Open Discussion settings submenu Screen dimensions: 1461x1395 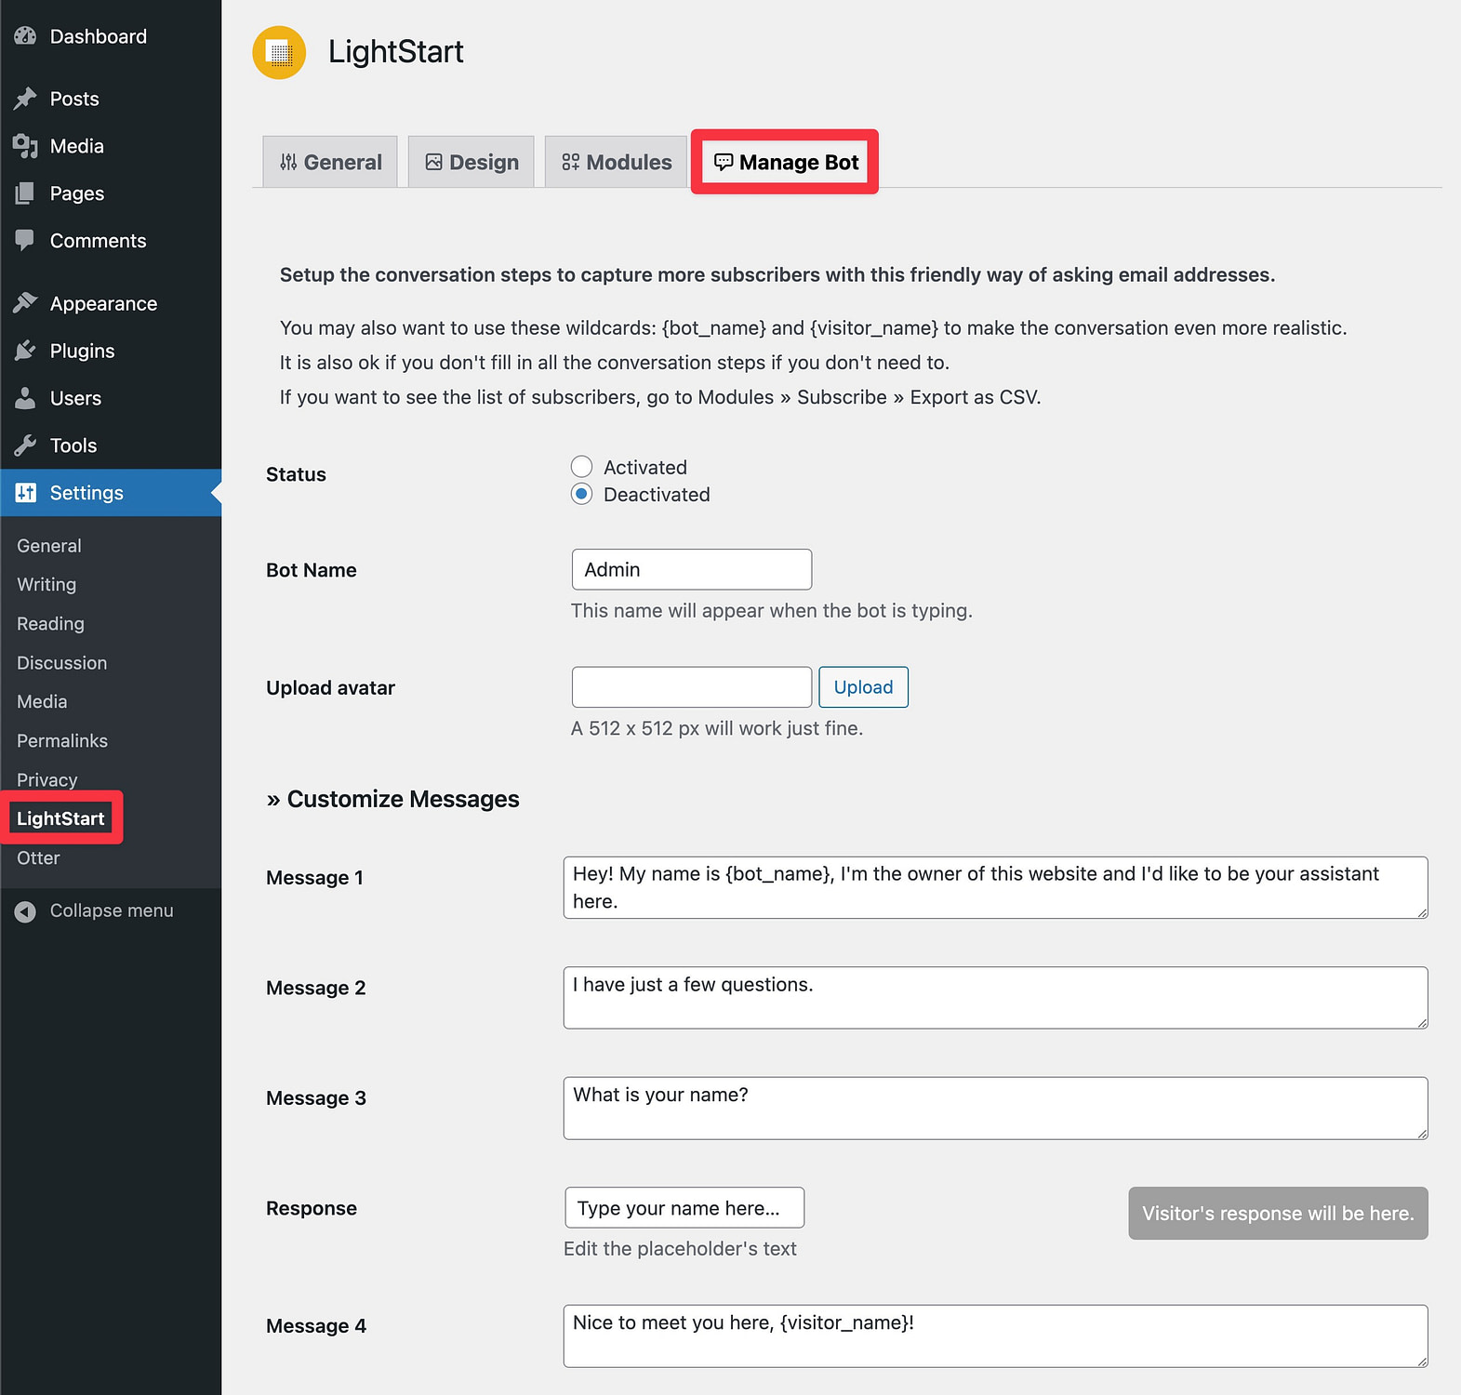[61, 663]
